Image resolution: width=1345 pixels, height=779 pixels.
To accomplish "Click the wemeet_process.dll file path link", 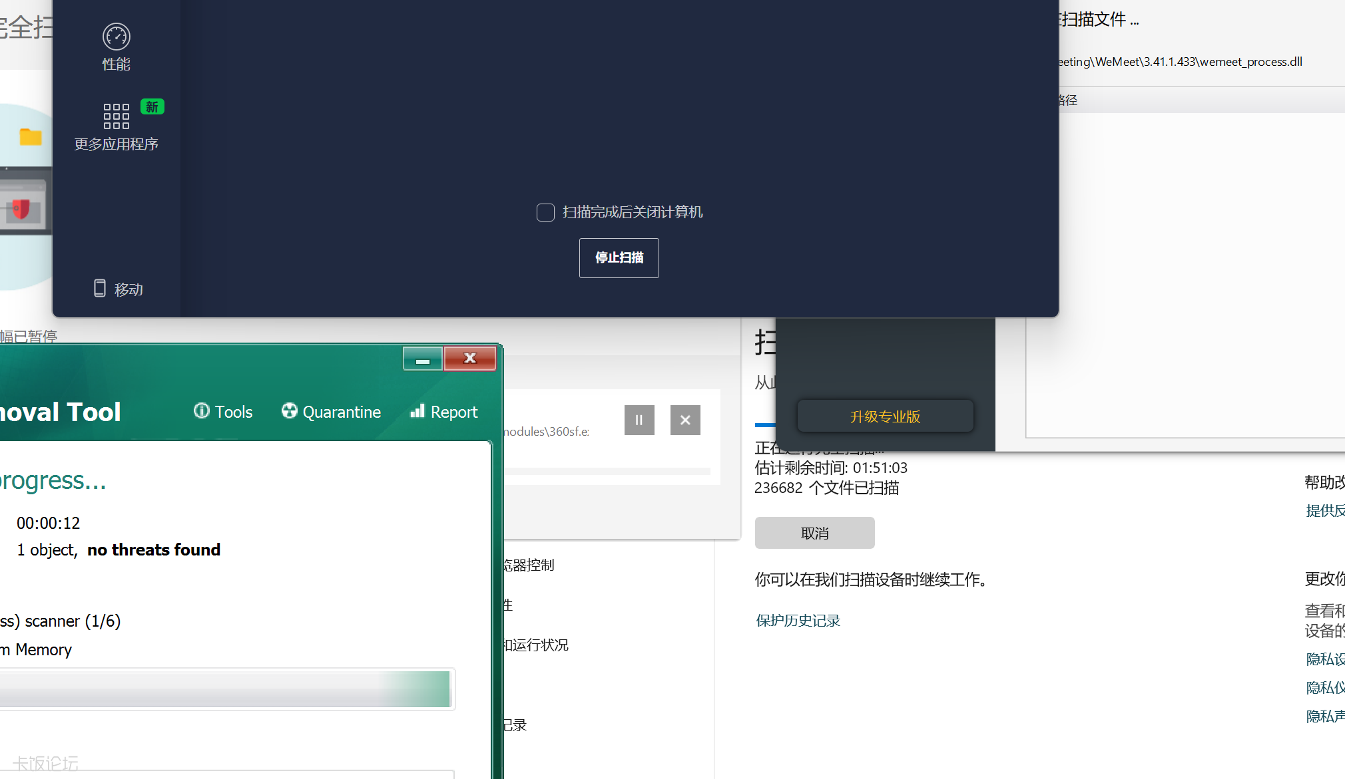I will tap(1179, 61).
